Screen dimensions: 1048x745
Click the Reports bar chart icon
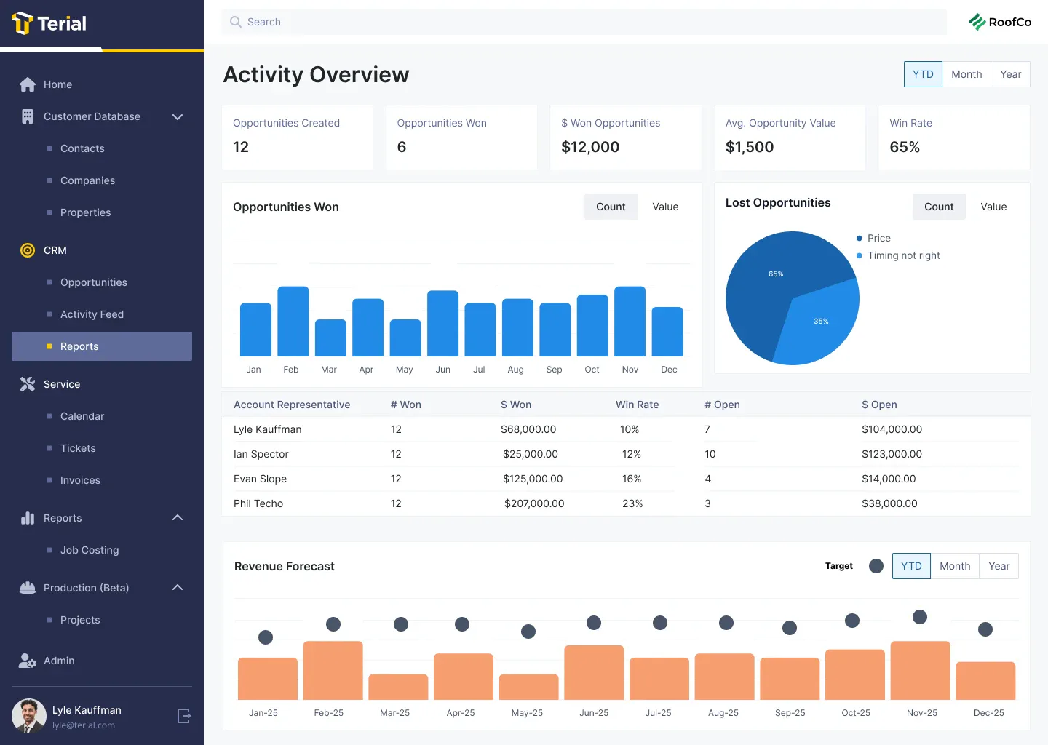coord(28,518)
